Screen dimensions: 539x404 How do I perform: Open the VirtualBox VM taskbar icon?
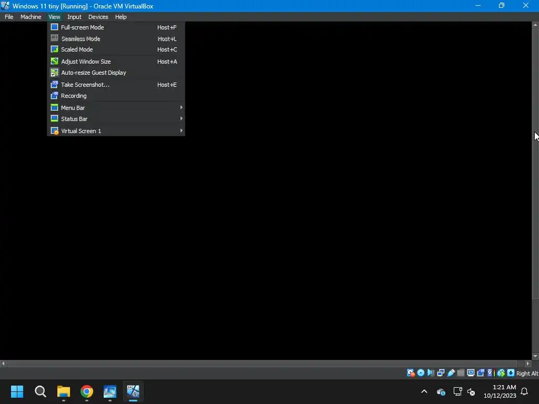[133, 391]
